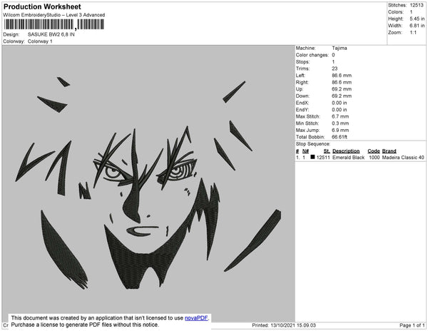Select the black thread color swatch
Viewport: 428px width, 331px height.
tap(312, 157)
